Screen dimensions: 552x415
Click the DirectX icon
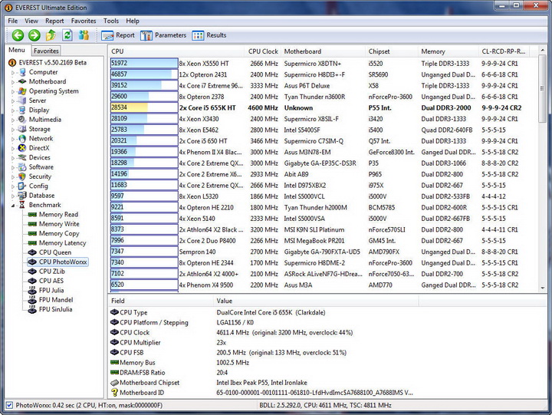22,148
